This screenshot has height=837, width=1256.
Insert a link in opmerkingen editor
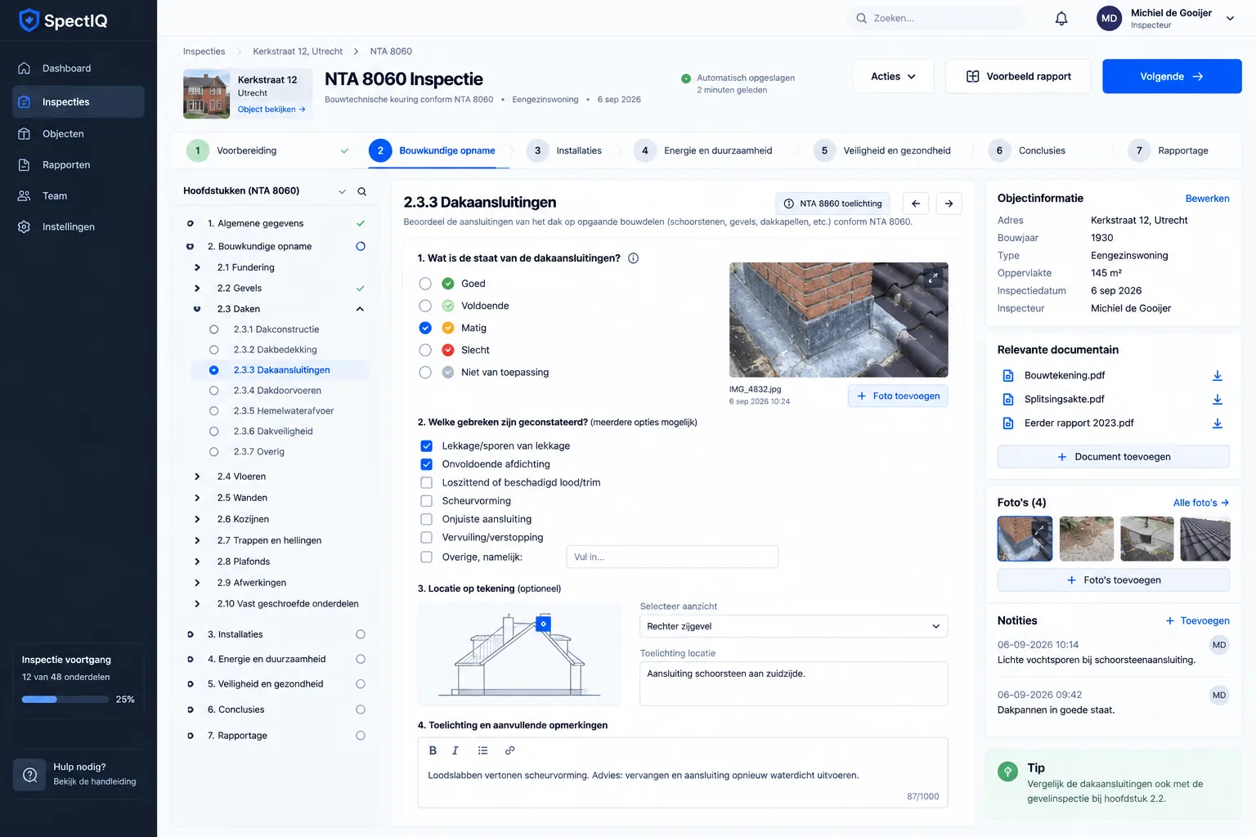pyautogui.click(x=509, y=750)
